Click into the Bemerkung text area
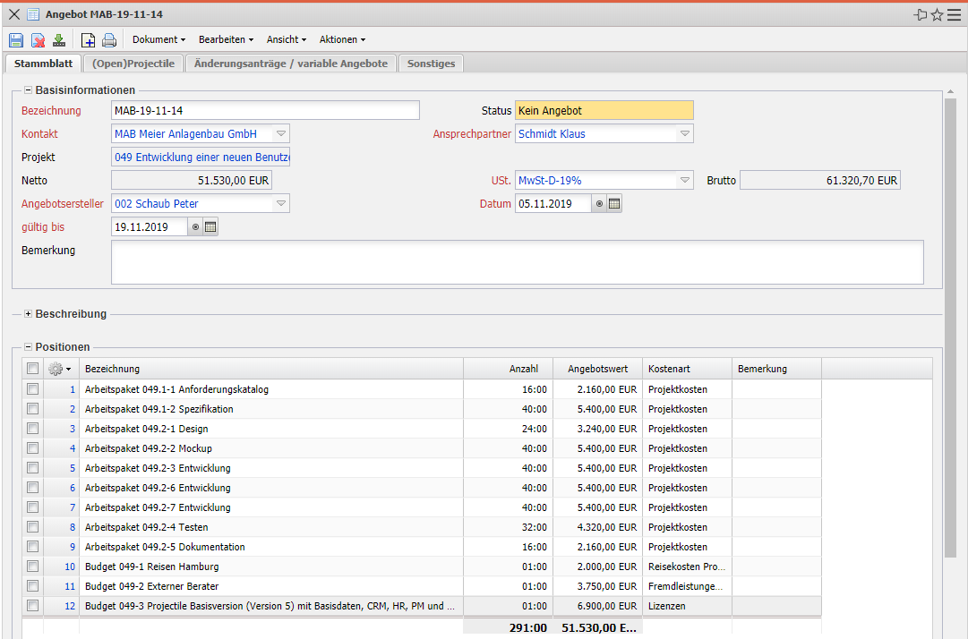Image resolution: width=968 pixels, height=639 pixels. click(517, 262)
